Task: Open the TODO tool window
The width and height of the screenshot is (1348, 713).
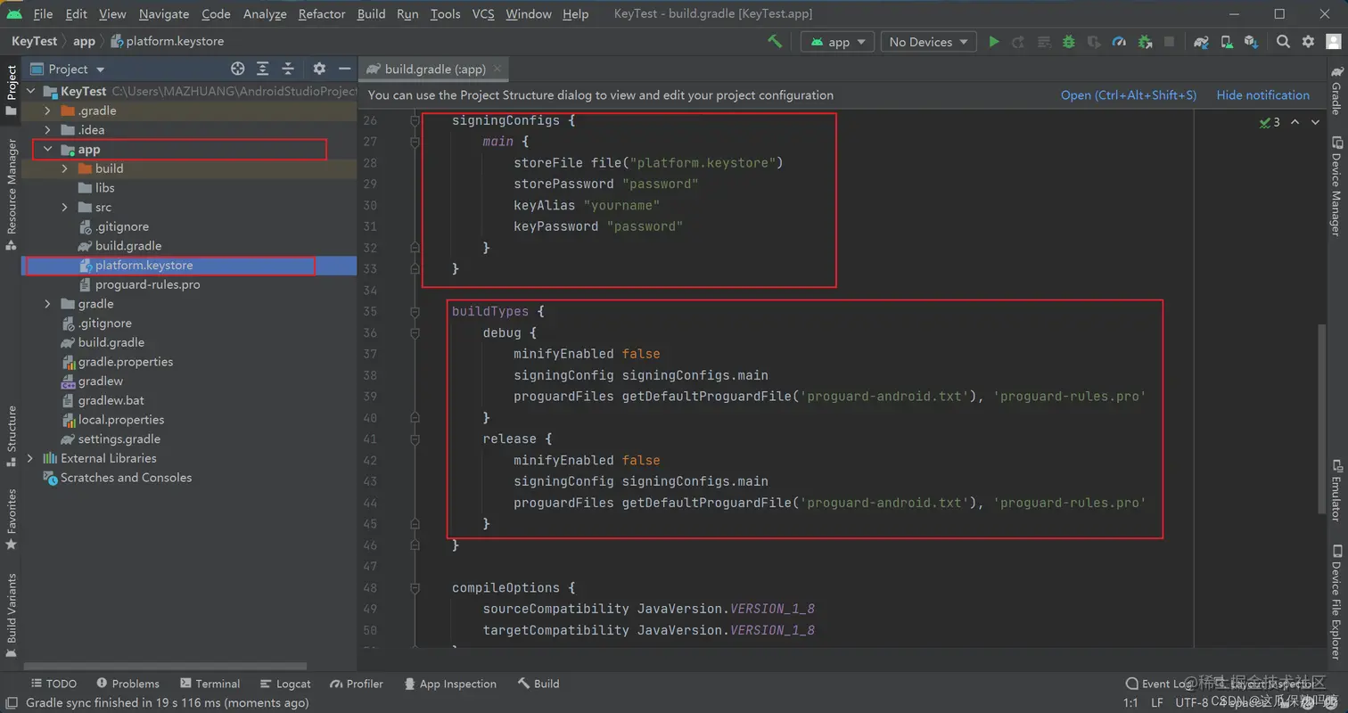Action: point(53,684)
